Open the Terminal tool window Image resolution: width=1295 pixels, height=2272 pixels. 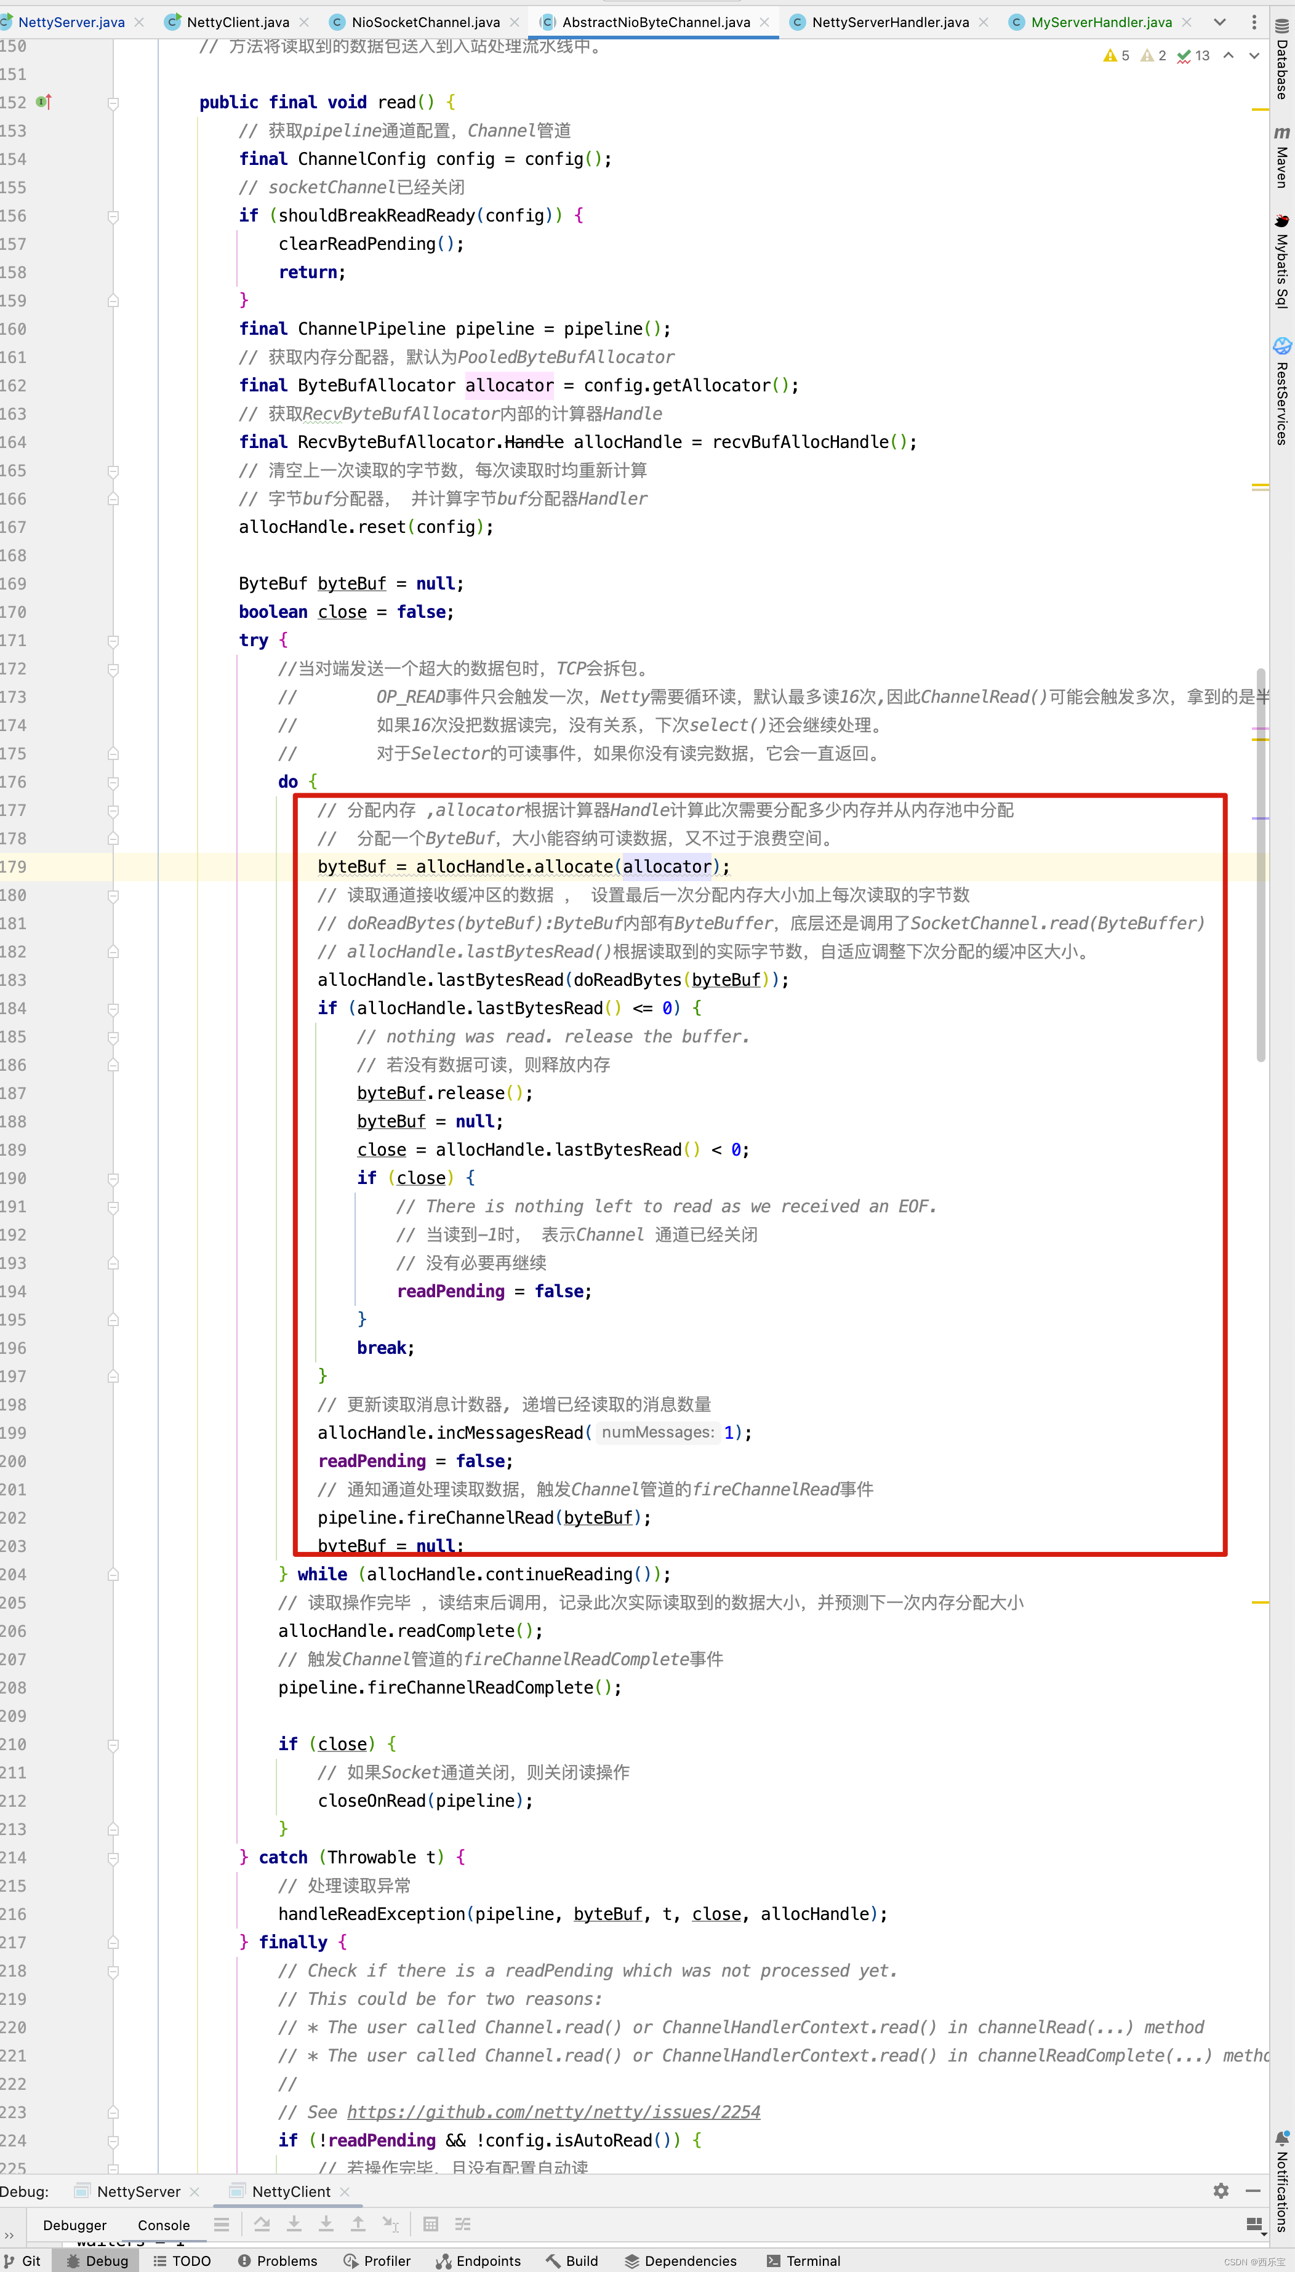point(803,2260)
